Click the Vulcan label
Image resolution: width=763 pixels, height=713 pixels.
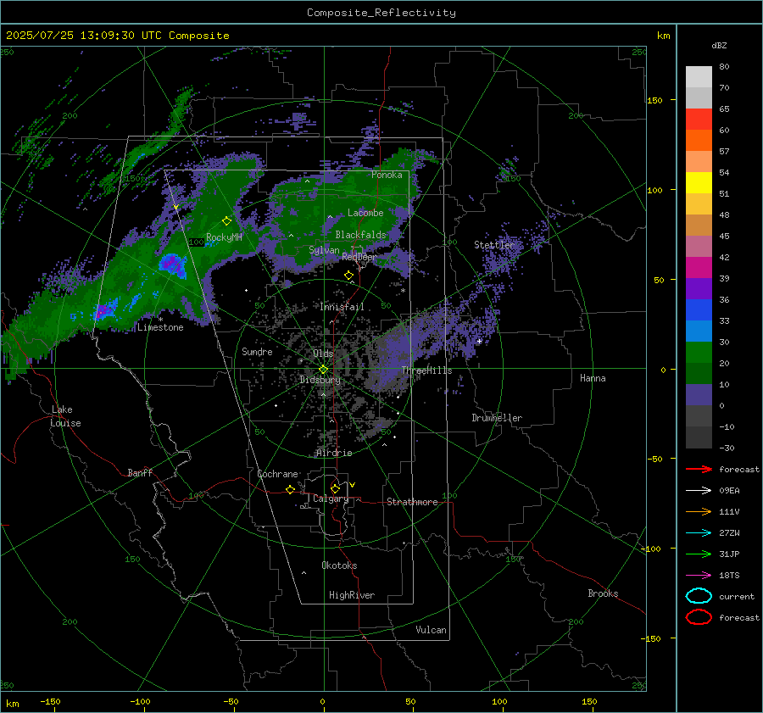pyautogui.click(x=431, y=630)
